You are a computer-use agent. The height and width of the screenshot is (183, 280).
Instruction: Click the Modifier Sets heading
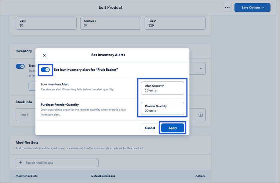click(x=27, y=143)
